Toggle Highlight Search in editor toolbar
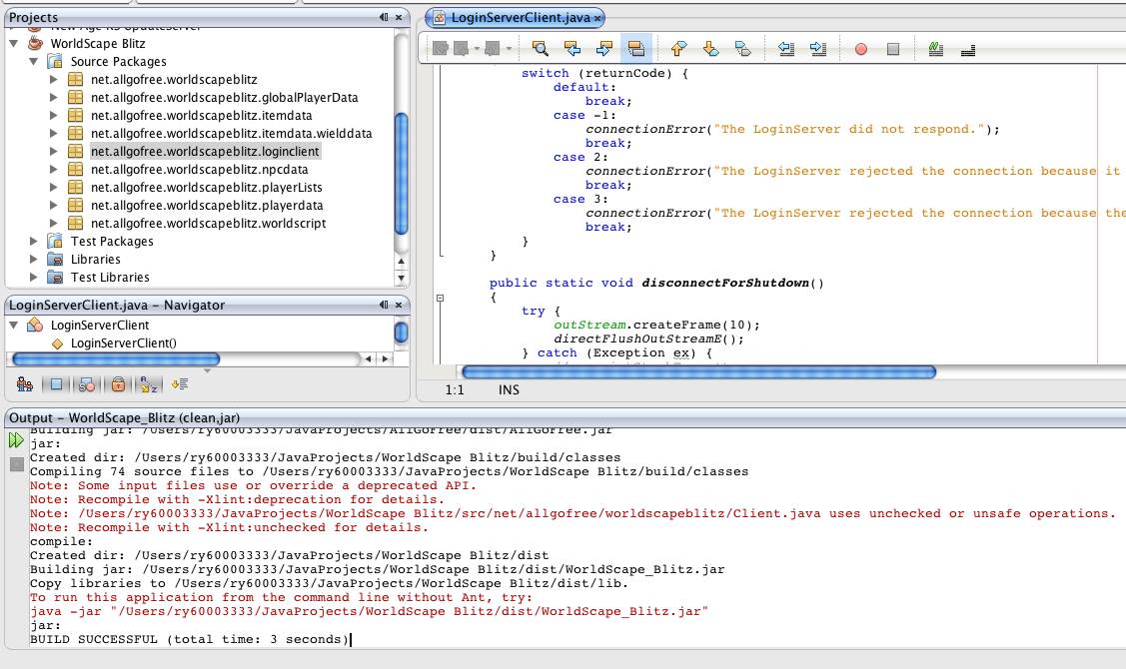 click(636, 49)
